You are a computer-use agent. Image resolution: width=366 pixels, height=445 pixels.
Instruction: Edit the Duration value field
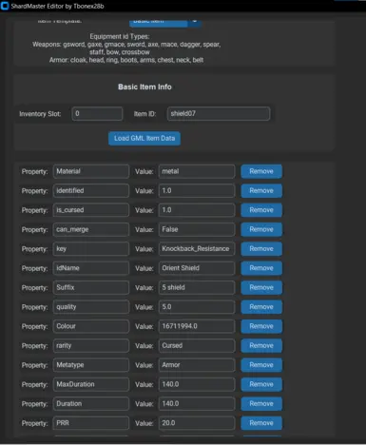pyautogui.click(x=197, y=404)
